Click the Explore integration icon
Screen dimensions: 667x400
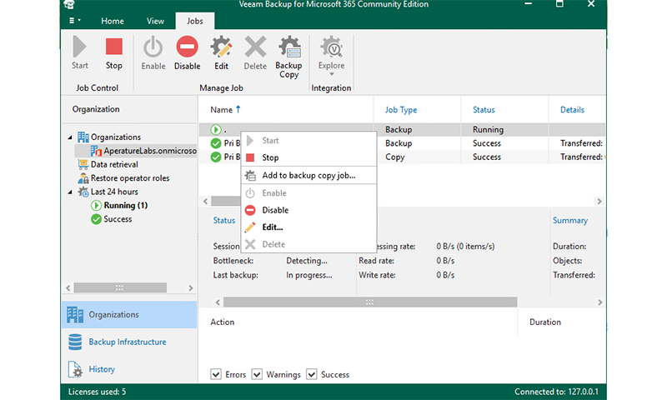331,47
